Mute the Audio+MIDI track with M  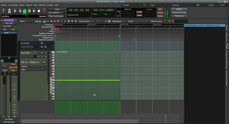[x=42, y=53]
